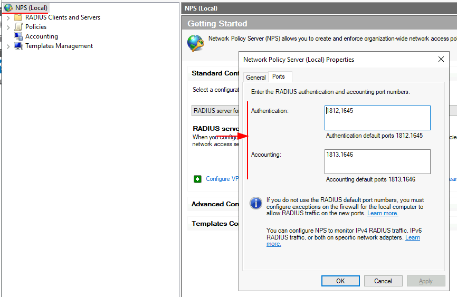This screenshot has height=297, width=457.
Task: Select the Accounting tree item label
Action: tap(42, 36)
